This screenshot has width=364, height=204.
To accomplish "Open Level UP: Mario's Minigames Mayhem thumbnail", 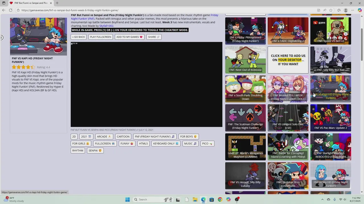I will click(x=245, y=147).
